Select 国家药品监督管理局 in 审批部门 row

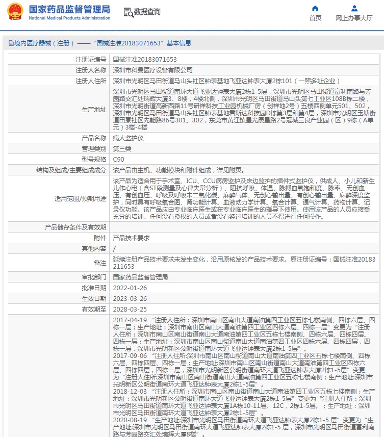point(140,277)
